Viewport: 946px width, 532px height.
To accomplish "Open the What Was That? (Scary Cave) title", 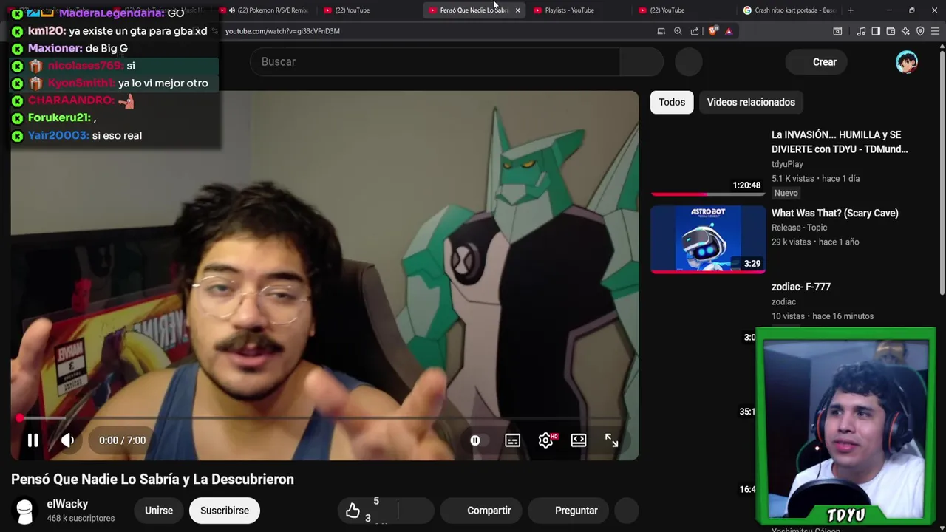I will click(x=835, y=213).
